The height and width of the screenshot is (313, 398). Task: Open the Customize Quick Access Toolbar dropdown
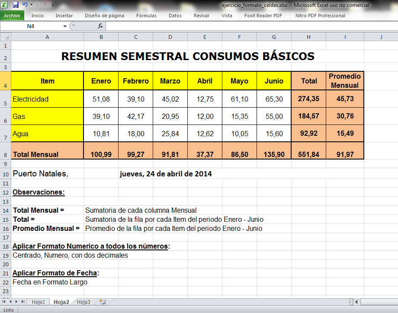52,5
